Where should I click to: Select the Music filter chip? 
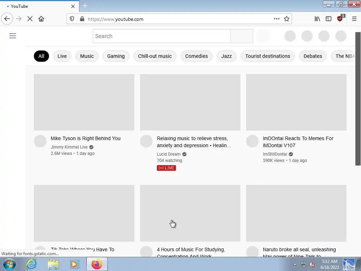[87, 56]
